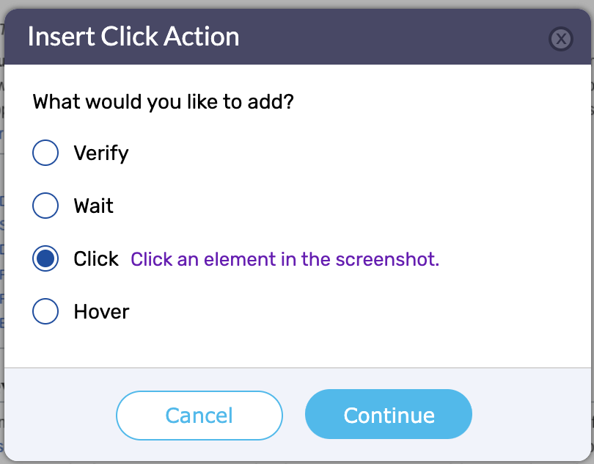594x464 pixels.
Task: Select the Verify radio button
Action: [45, 153]
